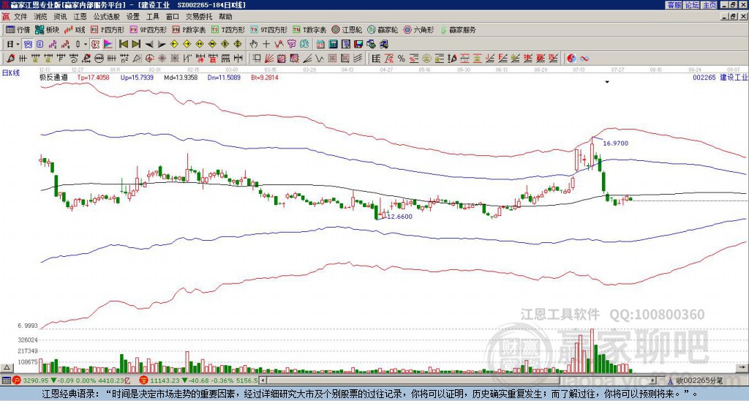Select the crosshair cursor tool
Screen dimensions: 749x401
coord(266,45)
